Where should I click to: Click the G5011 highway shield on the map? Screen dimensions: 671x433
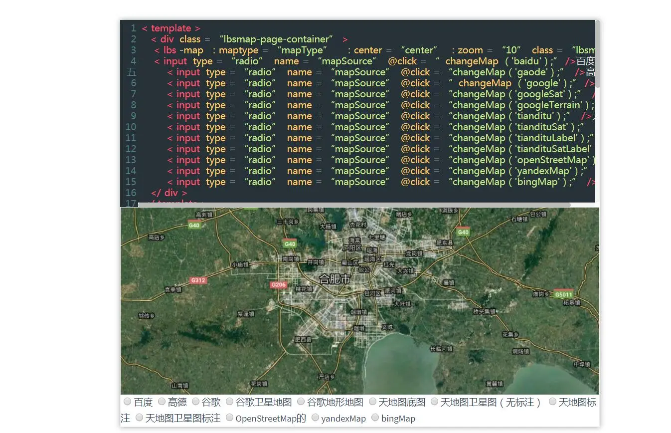coord(564,294)
